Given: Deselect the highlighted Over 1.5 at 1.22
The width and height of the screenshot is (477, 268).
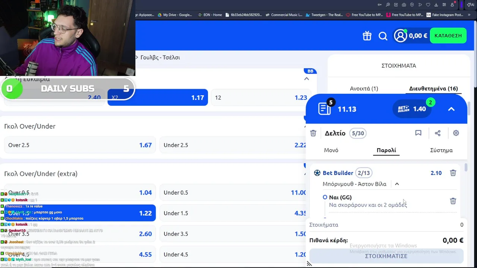Looking at the screenshot, I should tap(80, 213).
